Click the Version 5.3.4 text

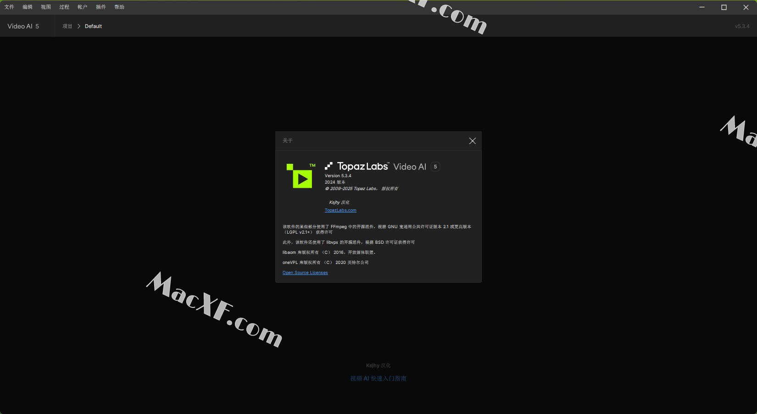338,176
